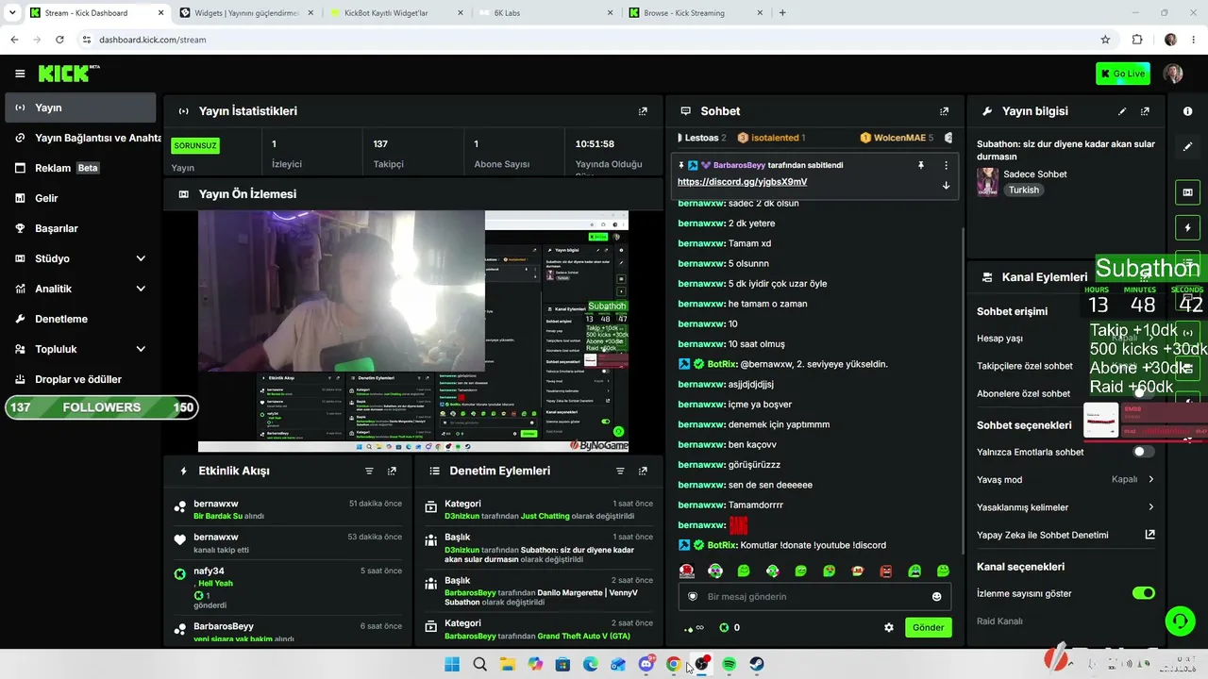This screenshot has width=1208, height=679.
Task: Open taskbar Search
Action: click(479, 664)
